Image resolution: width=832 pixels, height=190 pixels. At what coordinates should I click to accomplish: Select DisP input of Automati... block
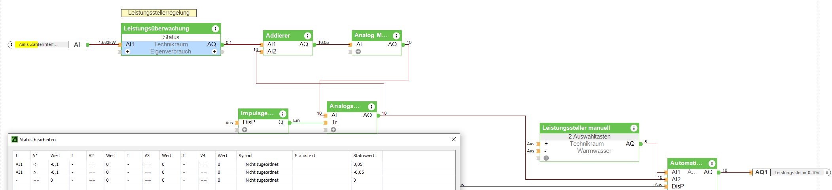tap(678, 186)
